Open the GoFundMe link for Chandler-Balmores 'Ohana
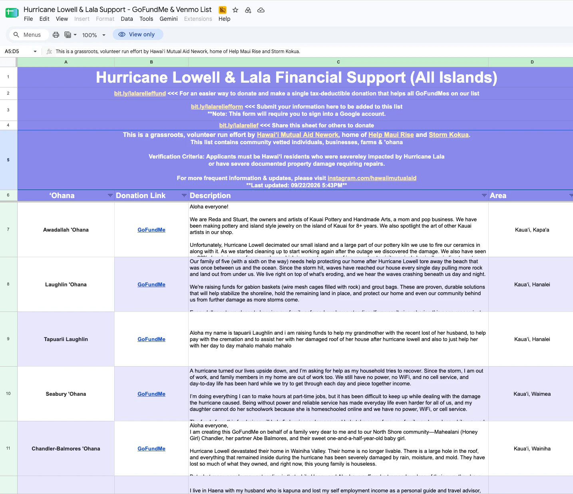 [151, 449]
